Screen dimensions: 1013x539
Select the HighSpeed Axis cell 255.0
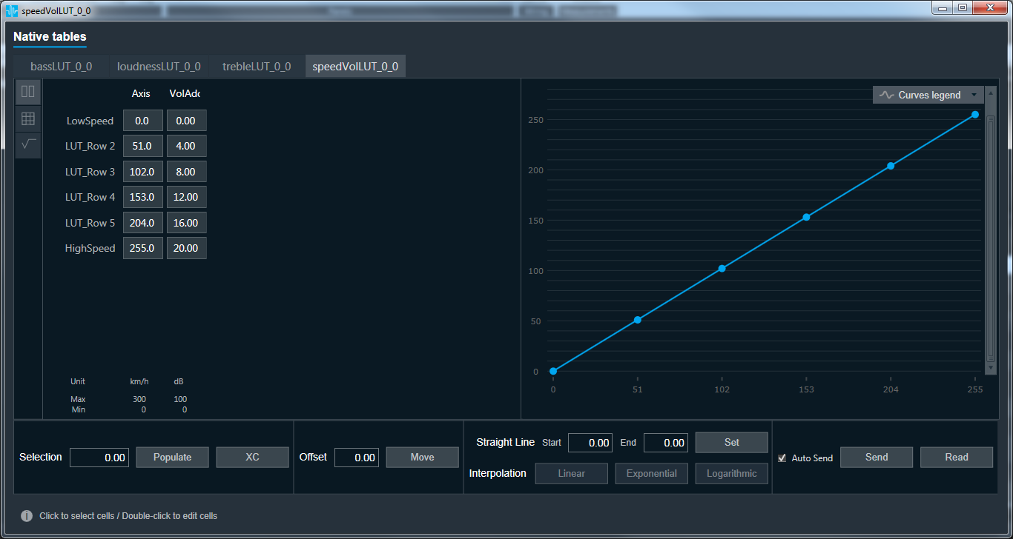[143, 248]
